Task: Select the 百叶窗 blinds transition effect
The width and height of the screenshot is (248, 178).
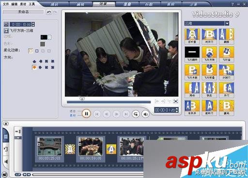Action: tap(192, 36)
